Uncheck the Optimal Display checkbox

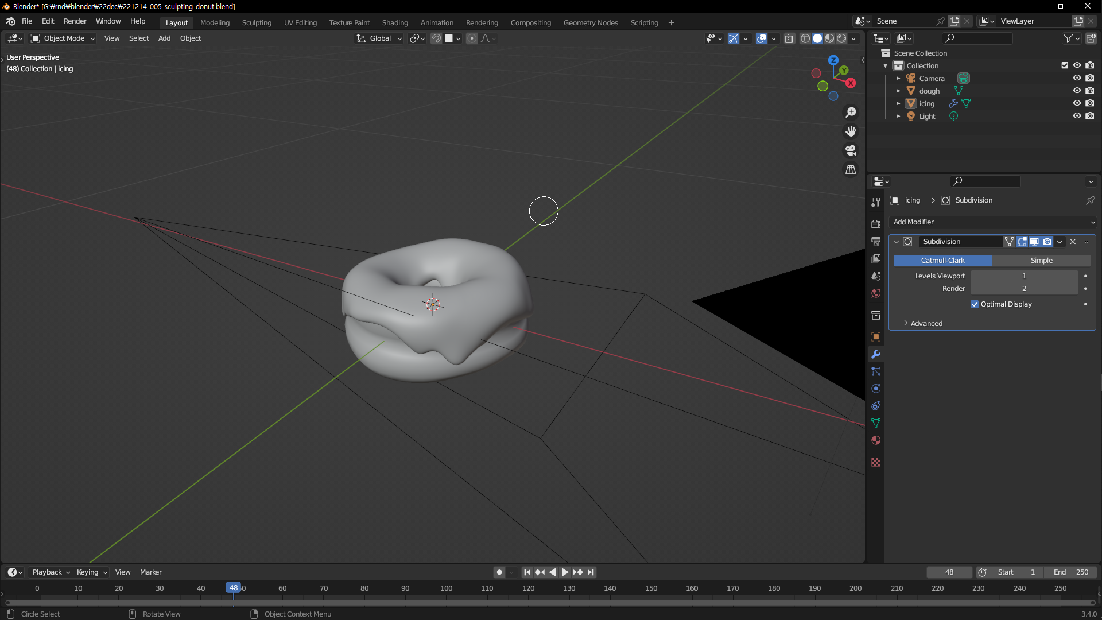[975, 304]
